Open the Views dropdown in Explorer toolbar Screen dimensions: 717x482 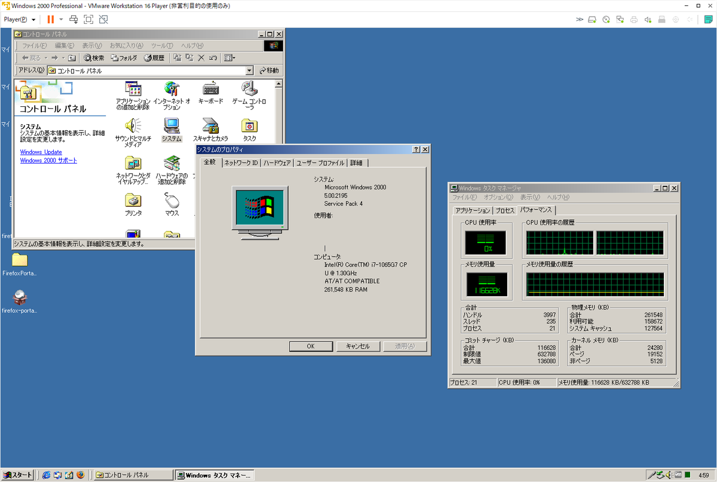(x=229, y=58)
